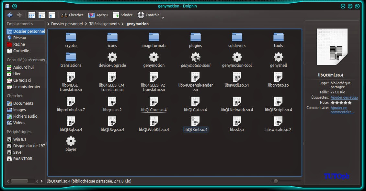Screen dimensions: 366x191
Task: Set the Note star rating
Action: (341, 102)
